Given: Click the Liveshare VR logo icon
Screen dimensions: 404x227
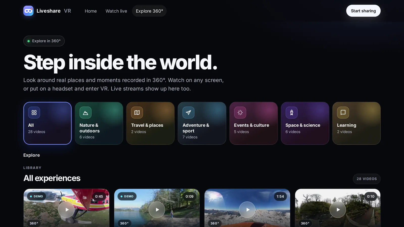Looking at the screenshot, I should pos(28,11).
